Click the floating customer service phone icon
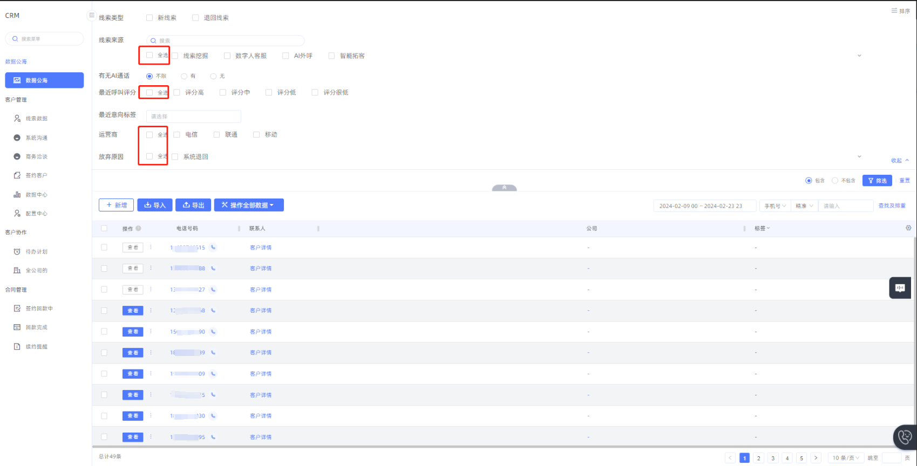 pyautogui.click(x=905, y=437)
